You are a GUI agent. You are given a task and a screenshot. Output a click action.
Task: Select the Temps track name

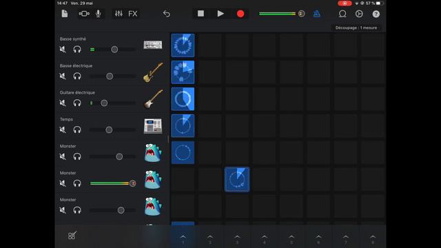pos(66,119)
